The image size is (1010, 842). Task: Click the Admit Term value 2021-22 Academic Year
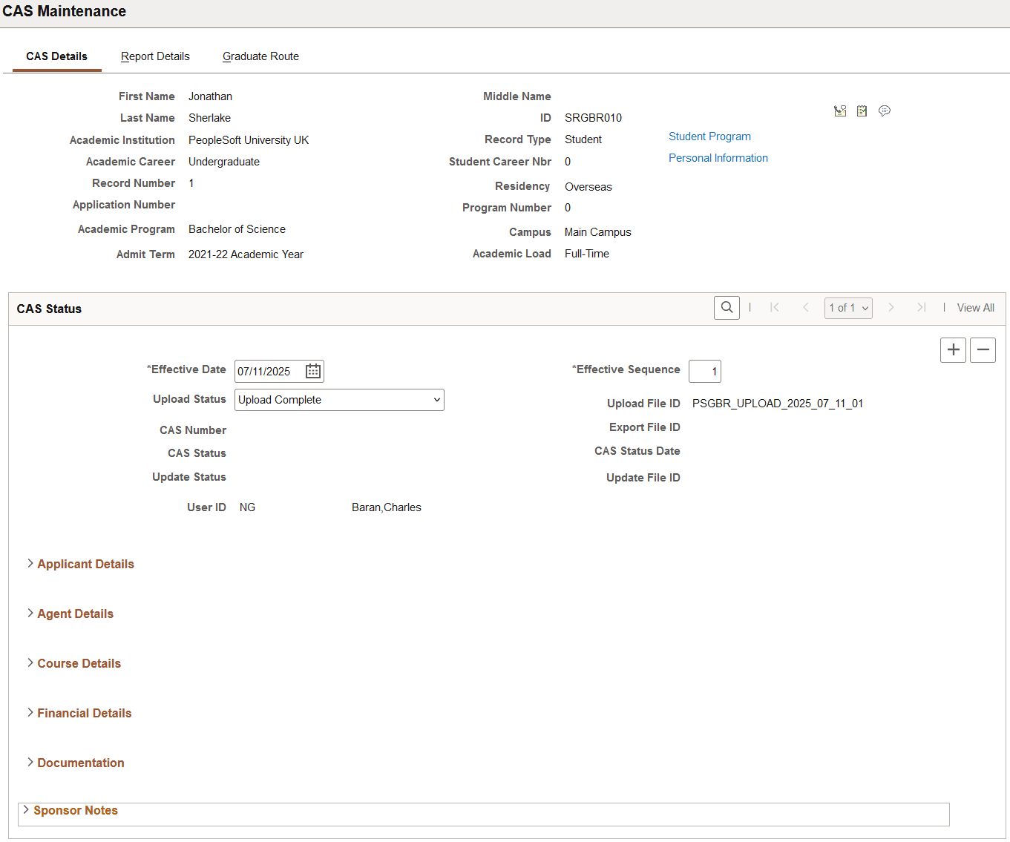tap(246, 254)
